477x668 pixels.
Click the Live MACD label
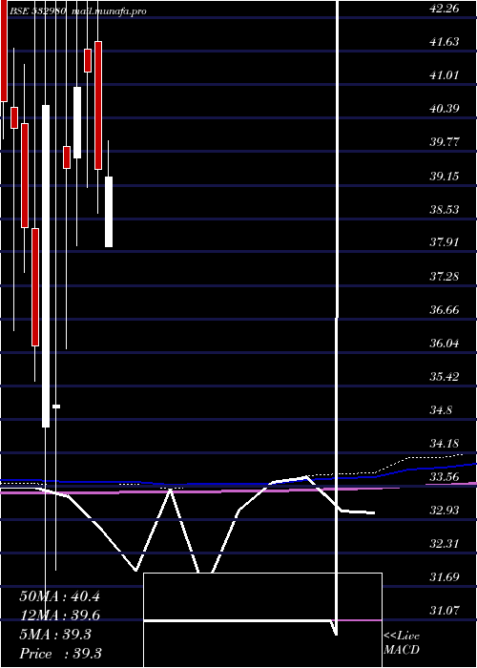tap(402, 643)
